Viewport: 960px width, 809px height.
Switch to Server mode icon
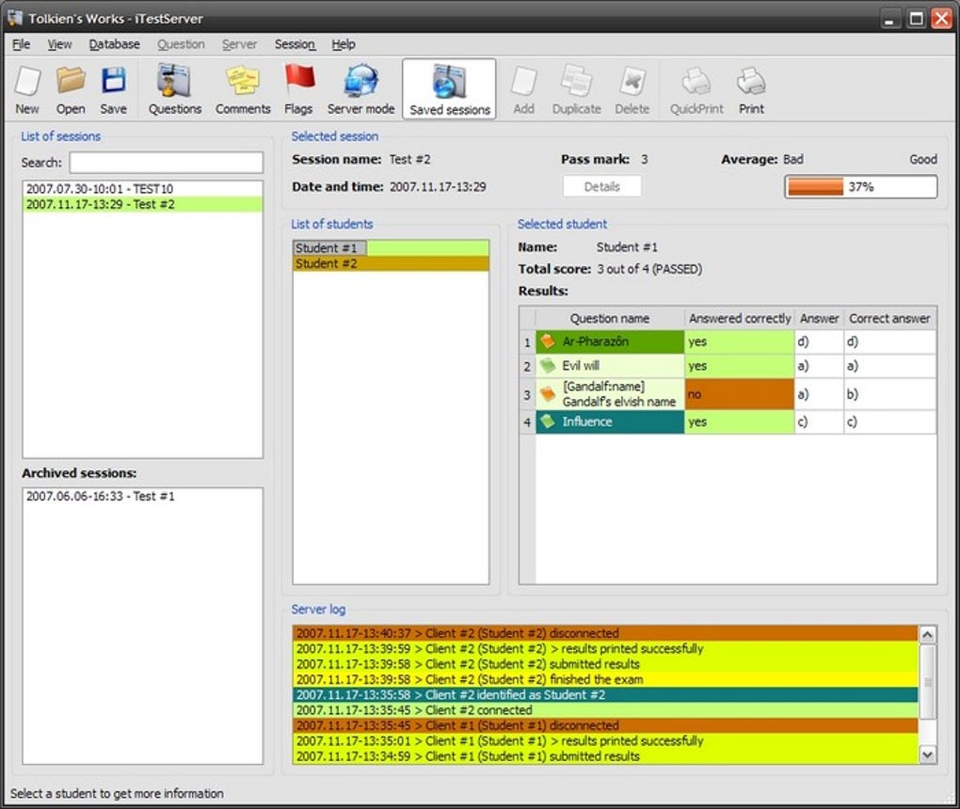[x=360, y=89]
